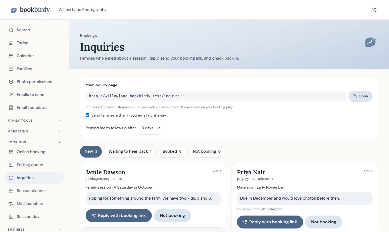Image resolution: width=389 pixels, height=232 pixels.
Task: Click the Inquiries chat bubble icon
Action: point(11,178)
